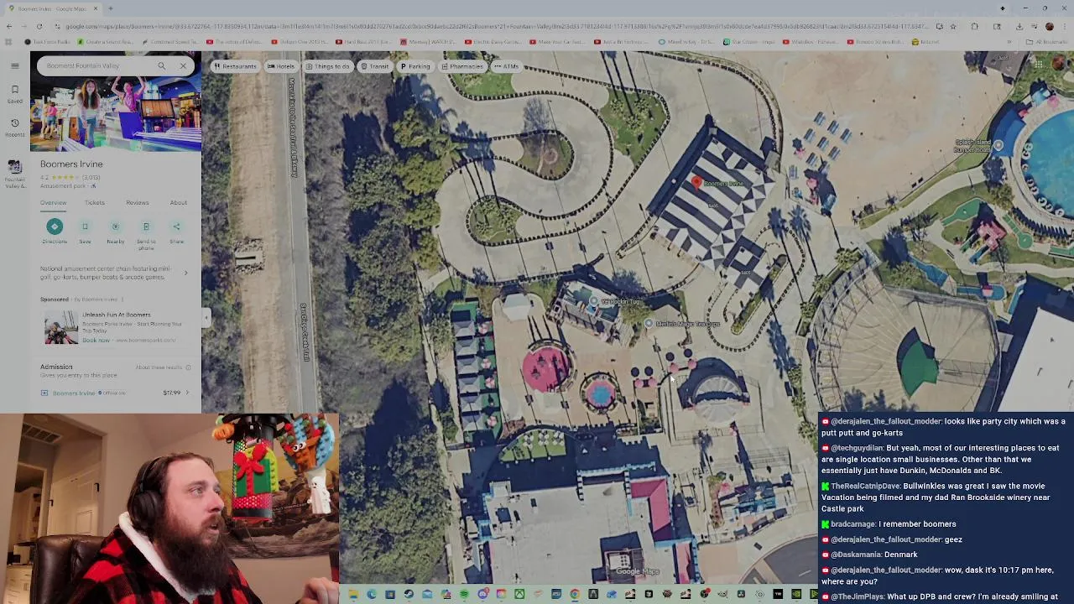Click the Google apps grid icon
Viewport: 1074px width, 604px height.
pyautogui.click(x=1038, y=65)
